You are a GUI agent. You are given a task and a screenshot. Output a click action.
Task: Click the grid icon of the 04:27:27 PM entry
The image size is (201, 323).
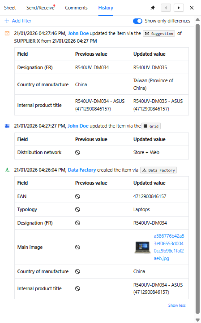7,126
